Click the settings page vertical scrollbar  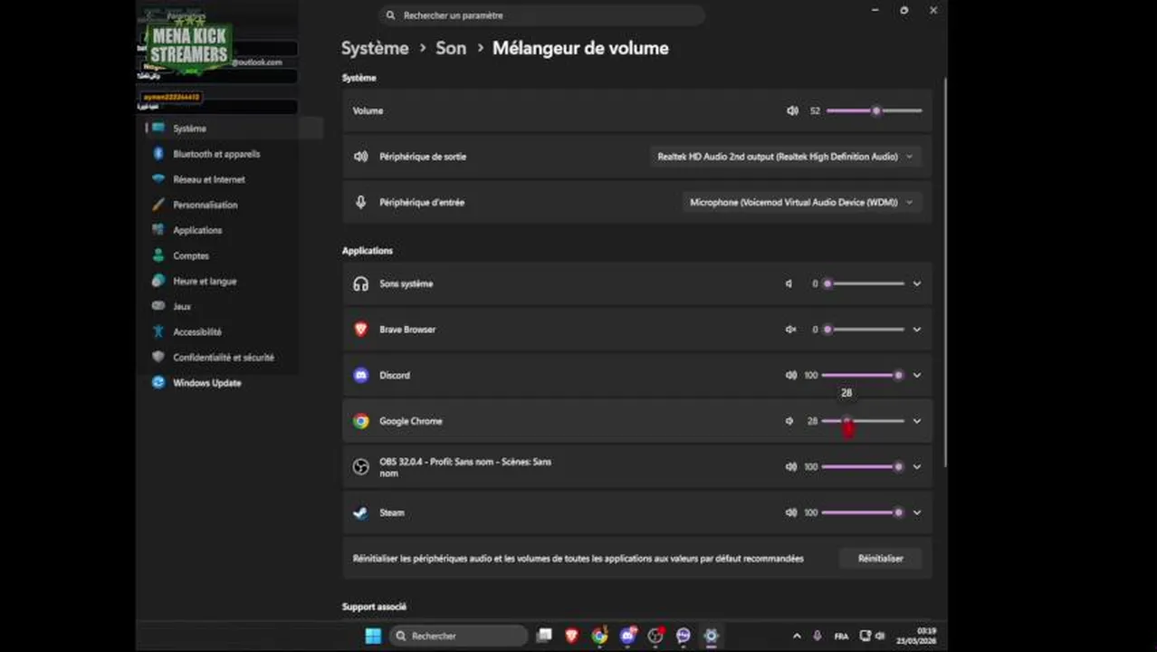tap(945, 272)
